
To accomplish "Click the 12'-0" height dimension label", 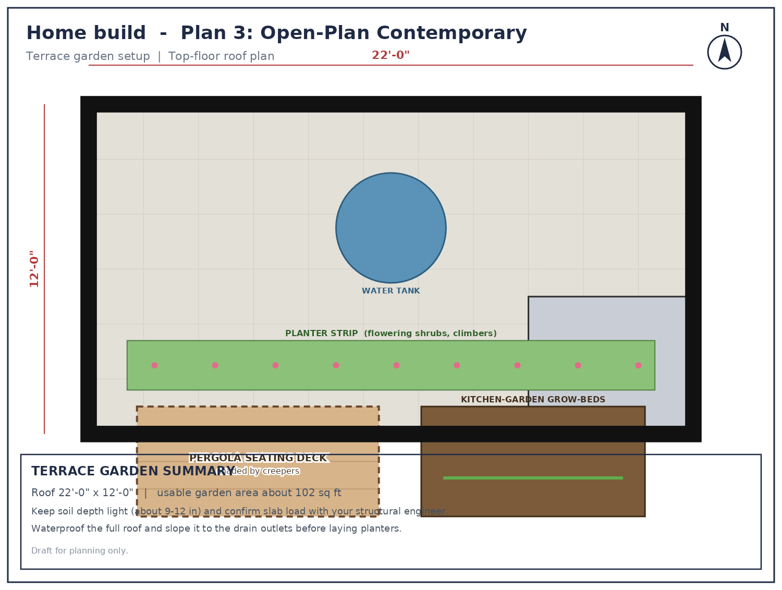I will 34,269.
